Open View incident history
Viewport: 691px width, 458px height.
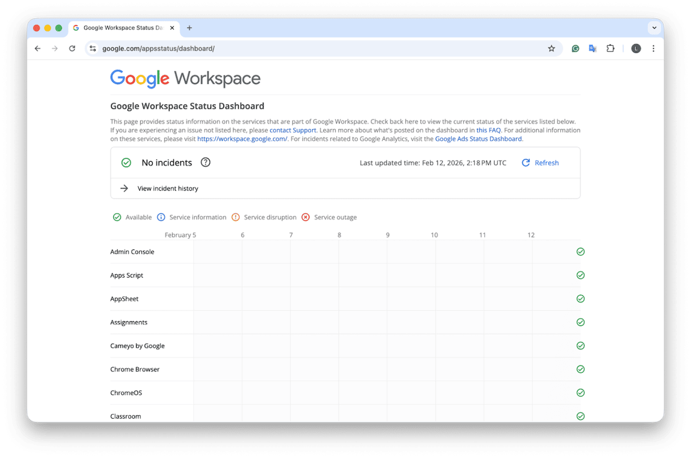pyautogui.click(x=168, y=188)
